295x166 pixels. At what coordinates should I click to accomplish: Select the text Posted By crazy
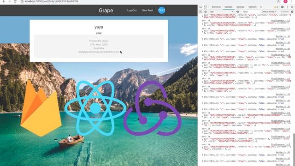(99, 41)
